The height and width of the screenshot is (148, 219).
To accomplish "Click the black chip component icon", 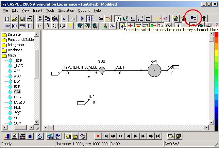I will pos(30,136).
